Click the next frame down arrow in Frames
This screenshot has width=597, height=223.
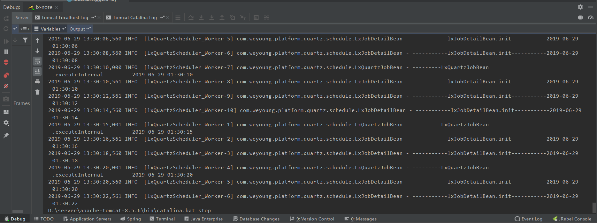(x=15, y=40)
